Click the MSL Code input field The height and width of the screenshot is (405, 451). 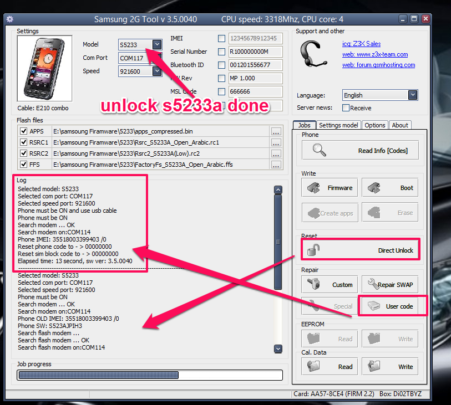(x=255, y=91)
